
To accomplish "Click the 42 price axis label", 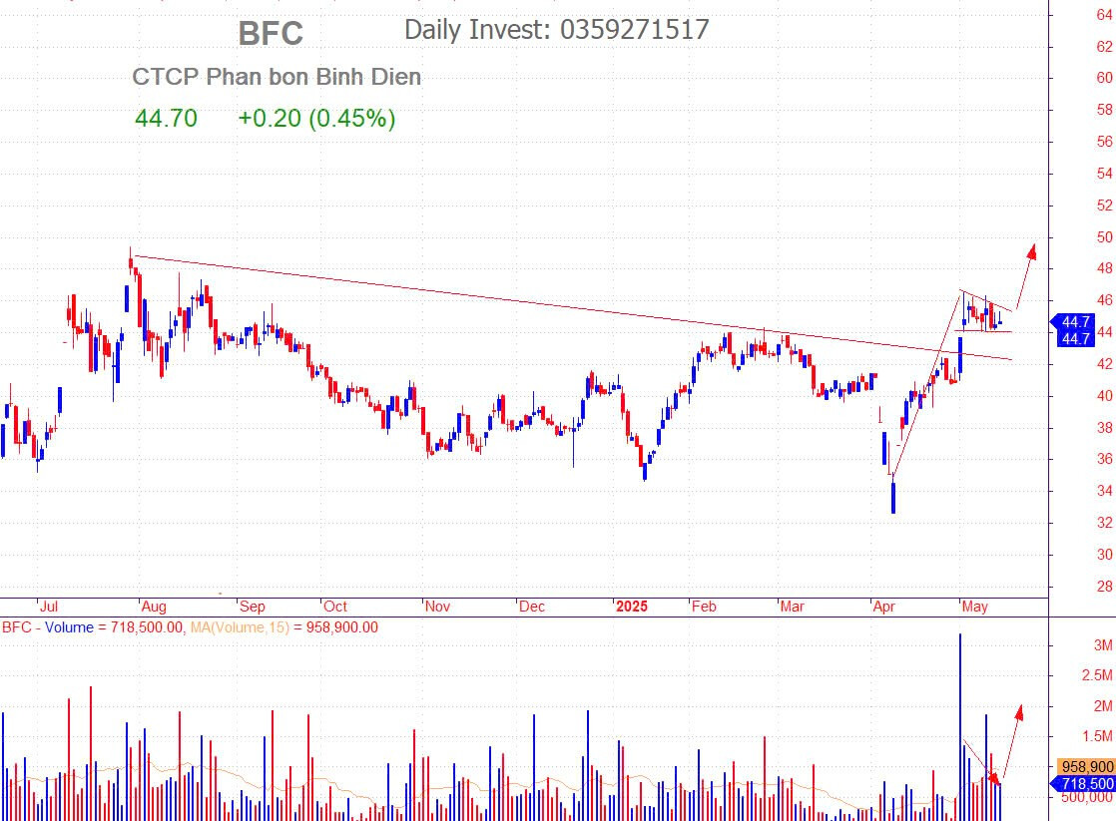I will 1104,364.
